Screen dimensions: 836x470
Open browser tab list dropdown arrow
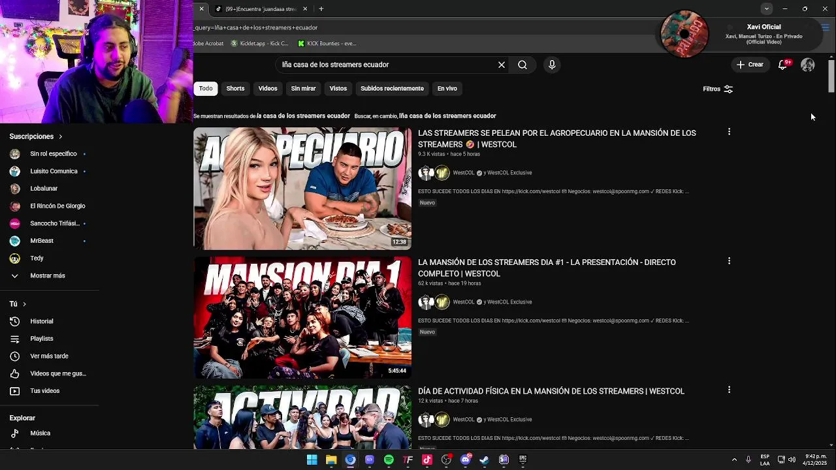[x=767, y=8]
